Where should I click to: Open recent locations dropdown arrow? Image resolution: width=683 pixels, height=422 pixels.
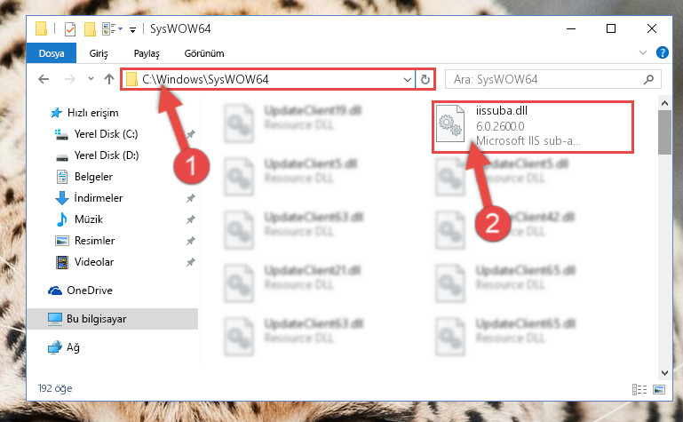(x=91, y=79)
